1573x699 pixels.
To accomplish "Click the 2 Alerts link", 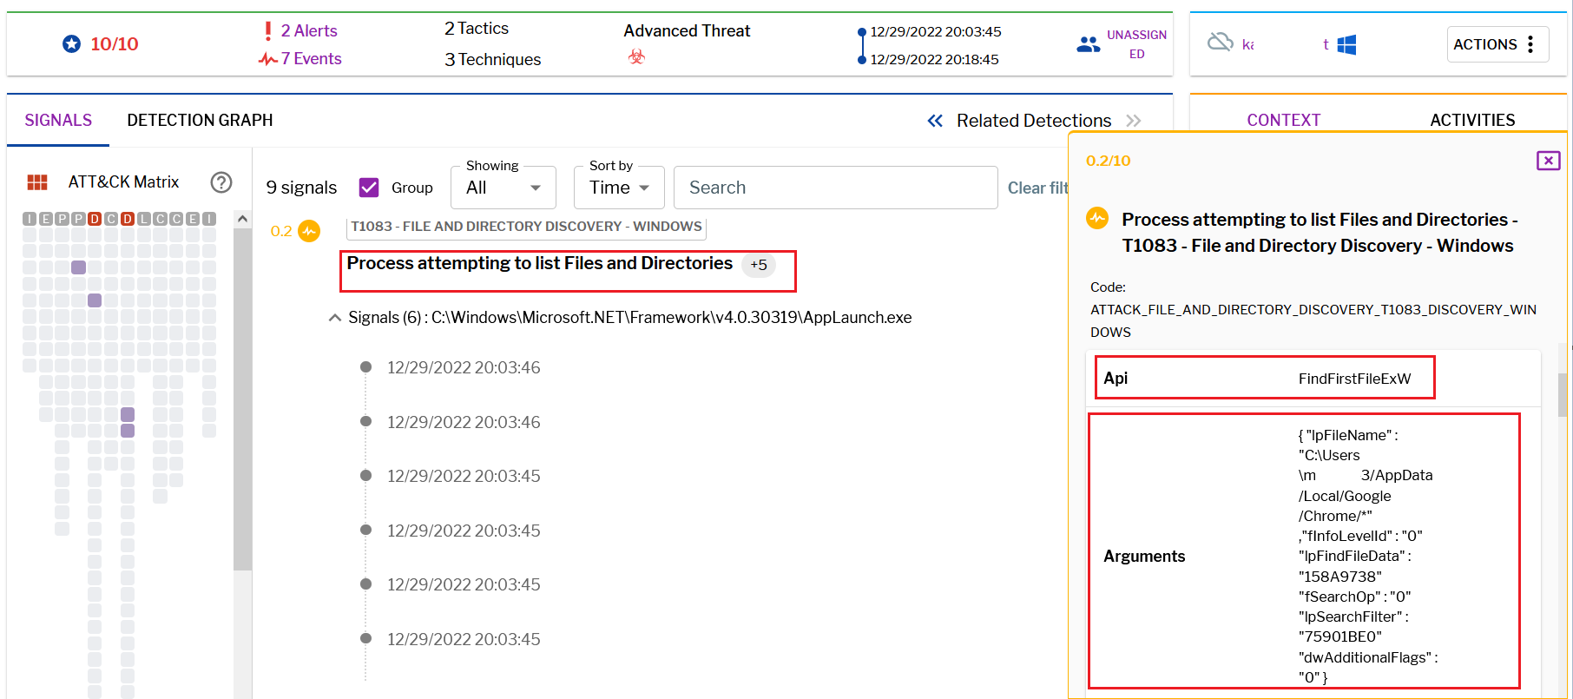I will pos(309,30).
